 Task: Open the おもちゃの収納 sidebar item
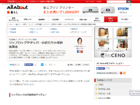104,98
